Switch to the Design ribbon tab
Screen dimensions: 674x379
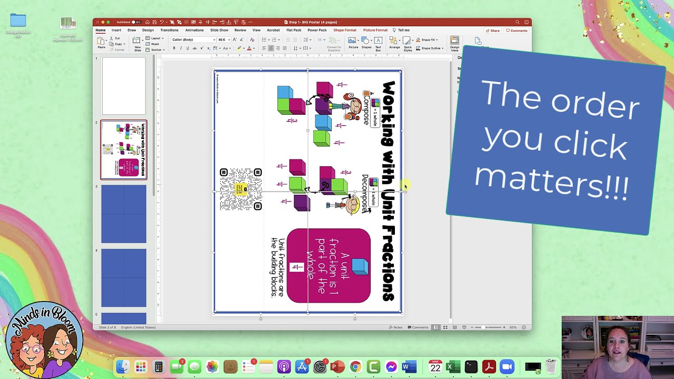[148, 30]
